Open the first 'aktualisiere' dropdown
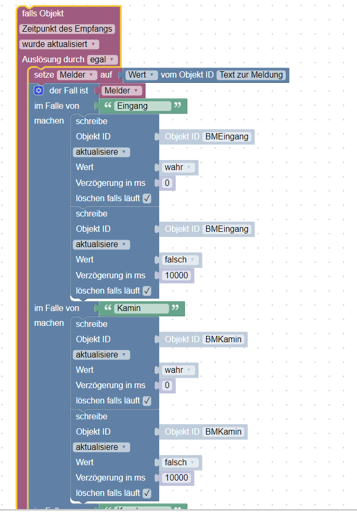 [101, 152]
